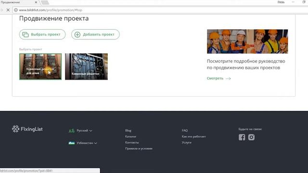View site info icon in address bar
This screenshot has height=173, width=308.
click(16, 10)
